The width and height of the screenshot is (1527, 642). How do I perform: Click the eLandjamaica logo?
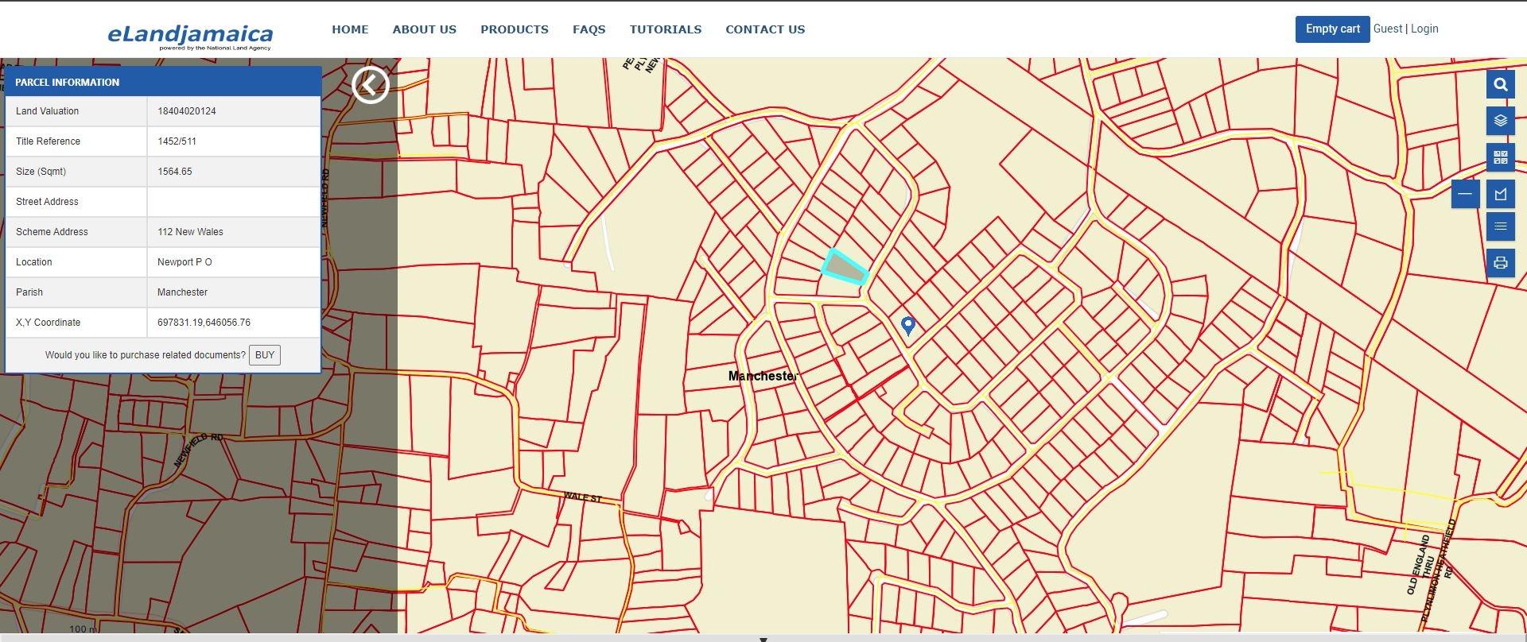pyautogui.click(x=190, y=35)
